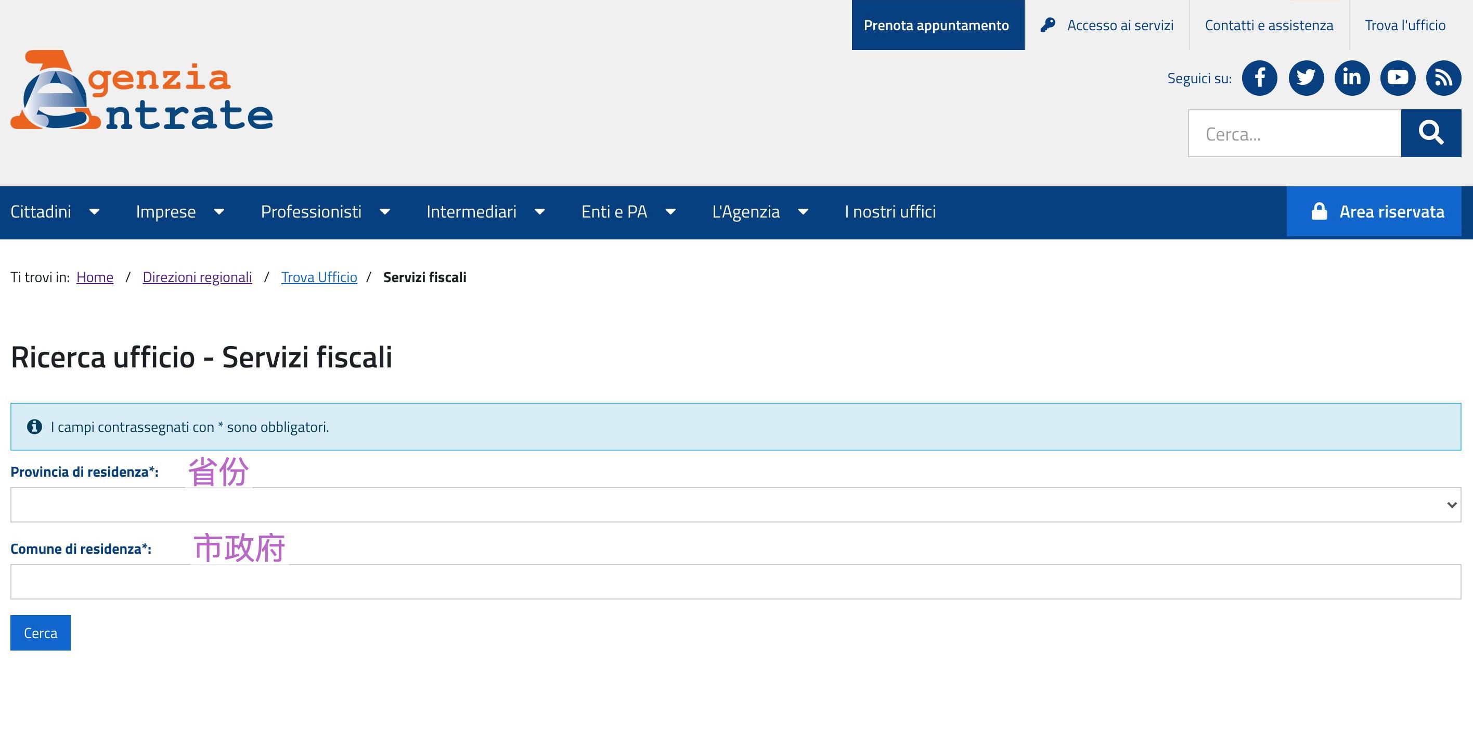This screenshot has width=1473, height=739.
Task: Click the Comune di residenza label
Action: pos(81,549)
